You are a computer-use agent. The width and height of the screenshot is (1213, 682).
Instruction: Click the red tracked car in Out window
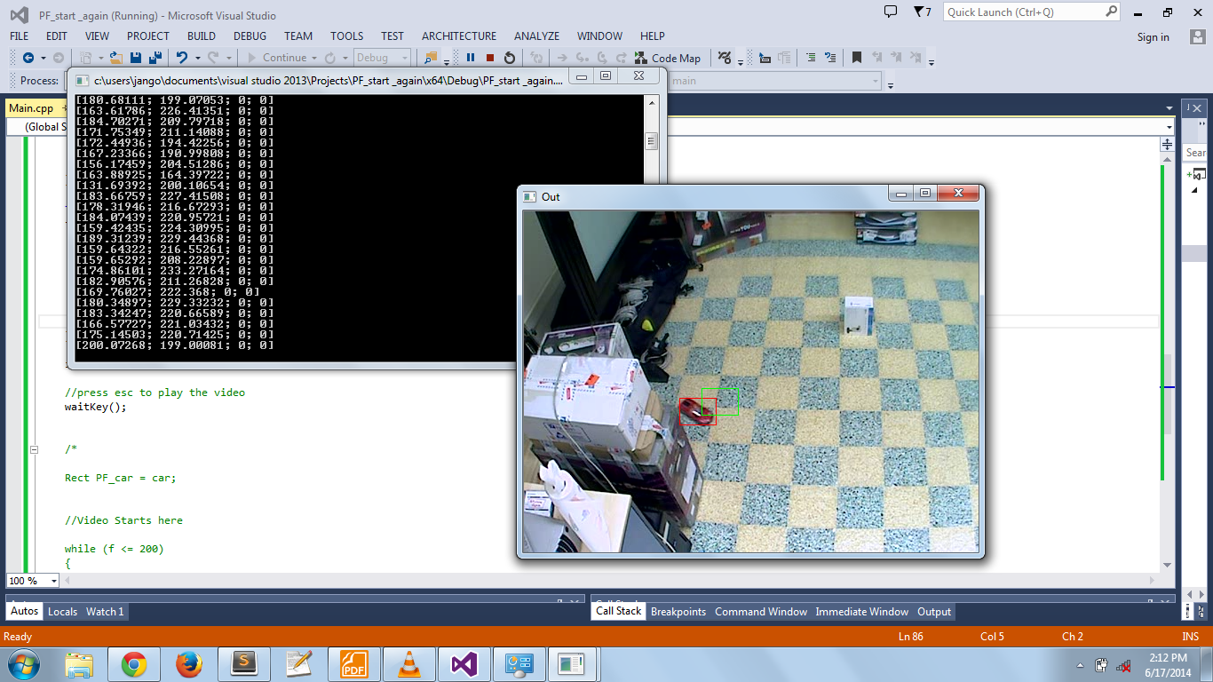(x=697, y=412)
